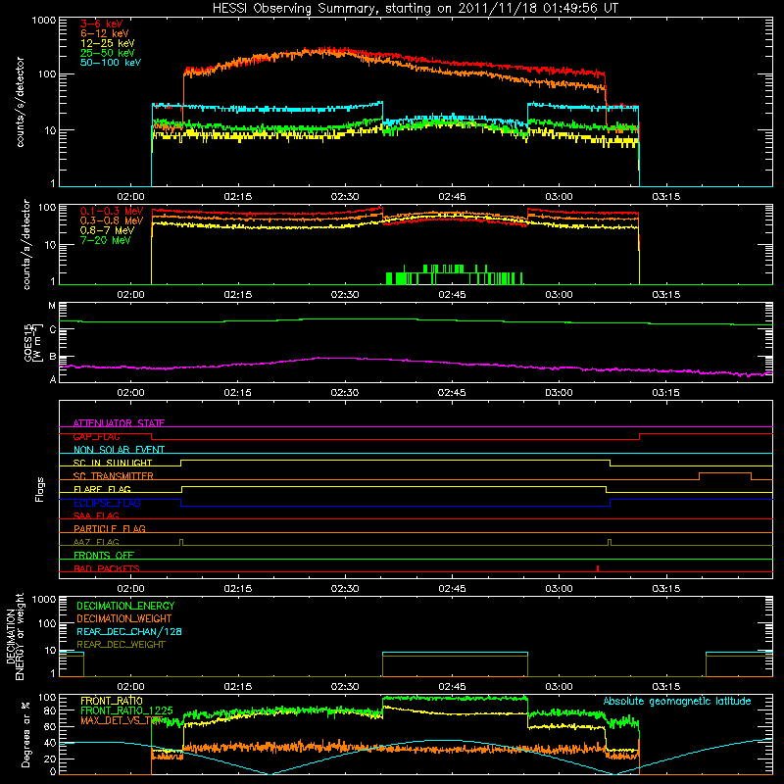
Task: Click the red BAD_PACKETS spike marker
Action: click(x=598, y=568)
